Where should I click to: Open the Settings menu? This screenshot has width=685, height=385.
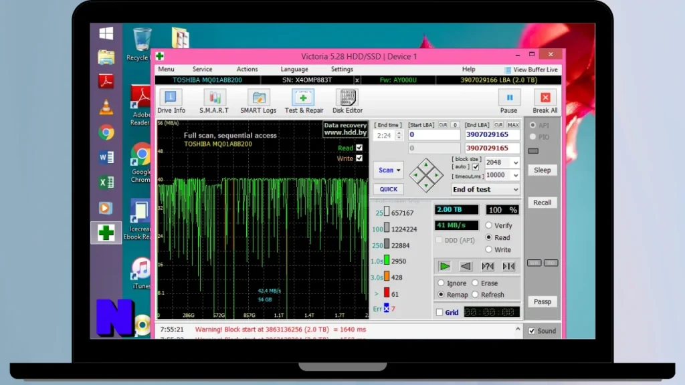[x=342, y=70]
